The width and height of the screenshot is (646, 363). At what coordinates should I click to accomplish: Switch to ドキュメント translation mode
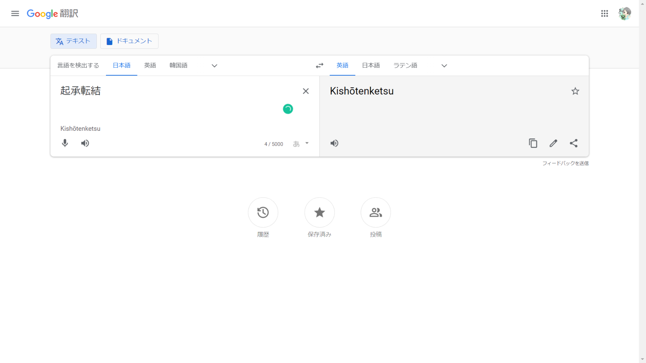click(x=129, y=41)
